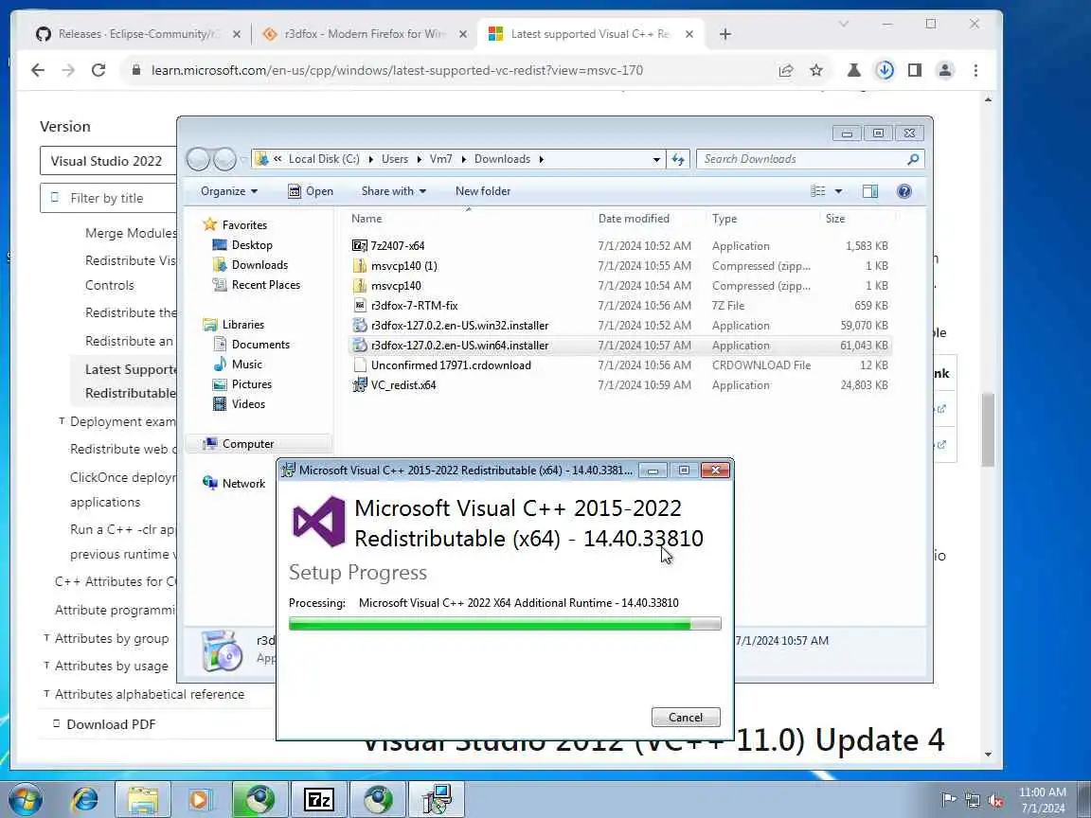Open the Organize dropdown menu
1091x818 pixels.
pos(229,191)
